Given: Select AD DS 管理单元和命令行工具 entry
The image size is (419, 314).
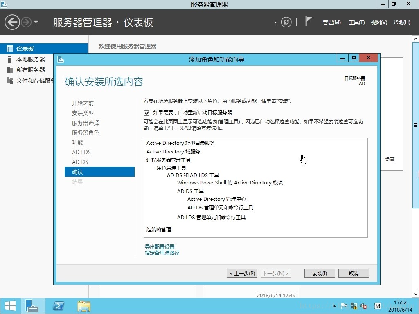Looking at the screenshot, I should [220, 207].
